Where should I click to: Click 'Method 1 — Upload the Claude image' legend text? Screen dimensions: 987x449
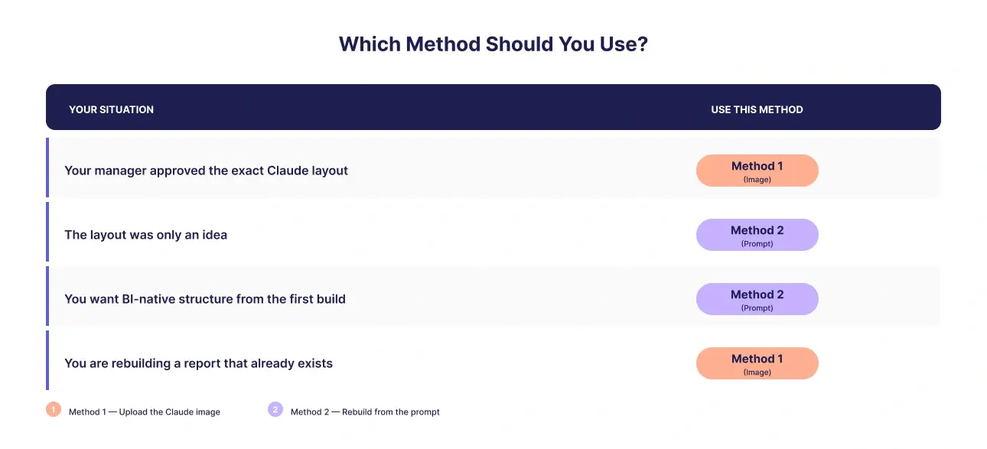[145, 412]
